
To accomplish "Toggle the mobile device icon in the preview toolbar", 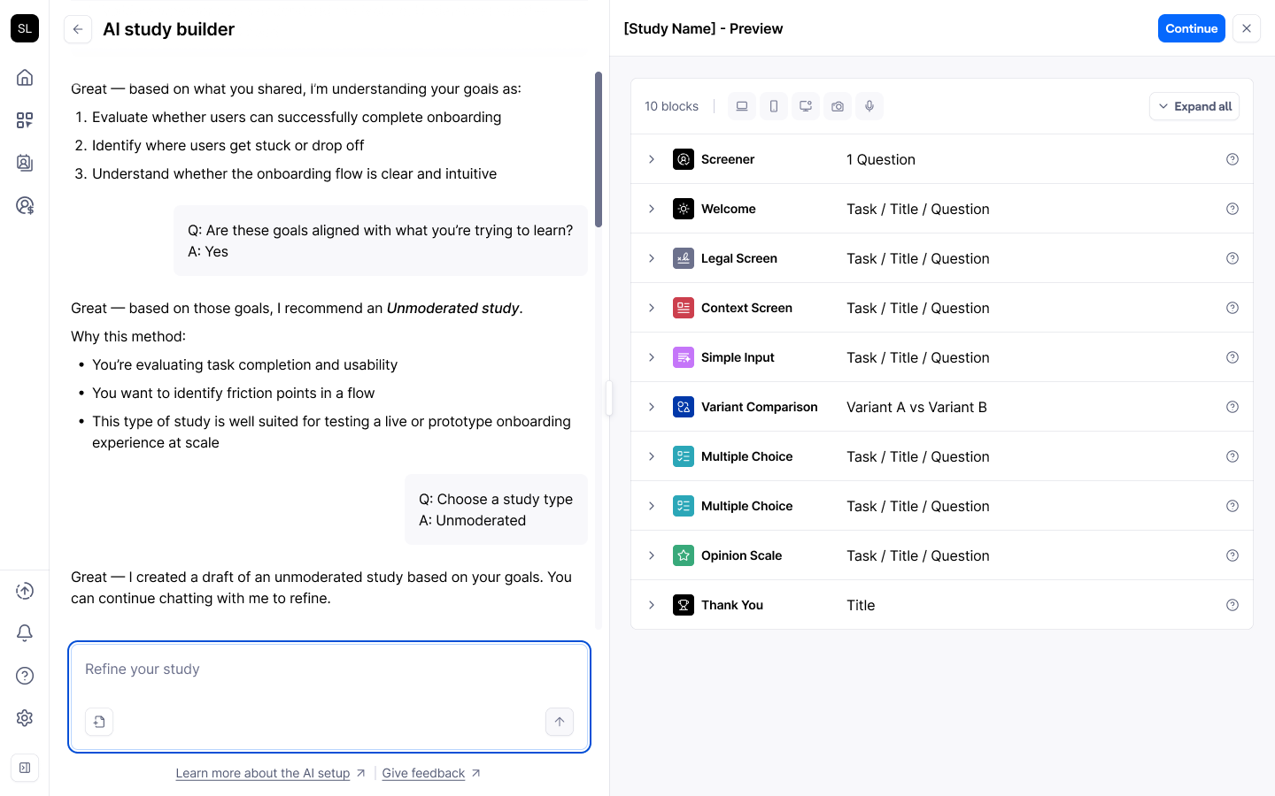I will click(774, 106).
